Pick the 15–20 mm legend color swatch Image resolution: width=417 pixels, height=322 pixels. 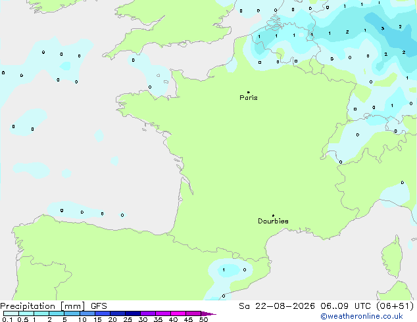tap(102, 313)
